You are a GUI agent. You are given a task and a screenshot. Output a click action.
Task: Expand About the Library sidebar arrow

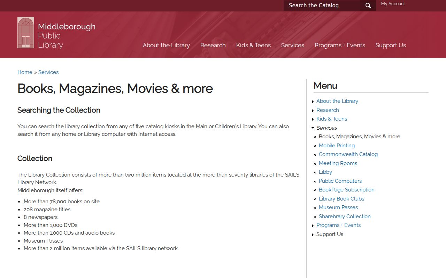(313, 101)
